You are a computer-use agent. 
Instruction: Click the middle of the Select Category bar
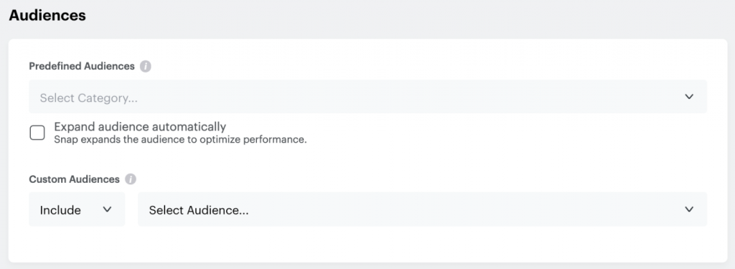[368, 97]
